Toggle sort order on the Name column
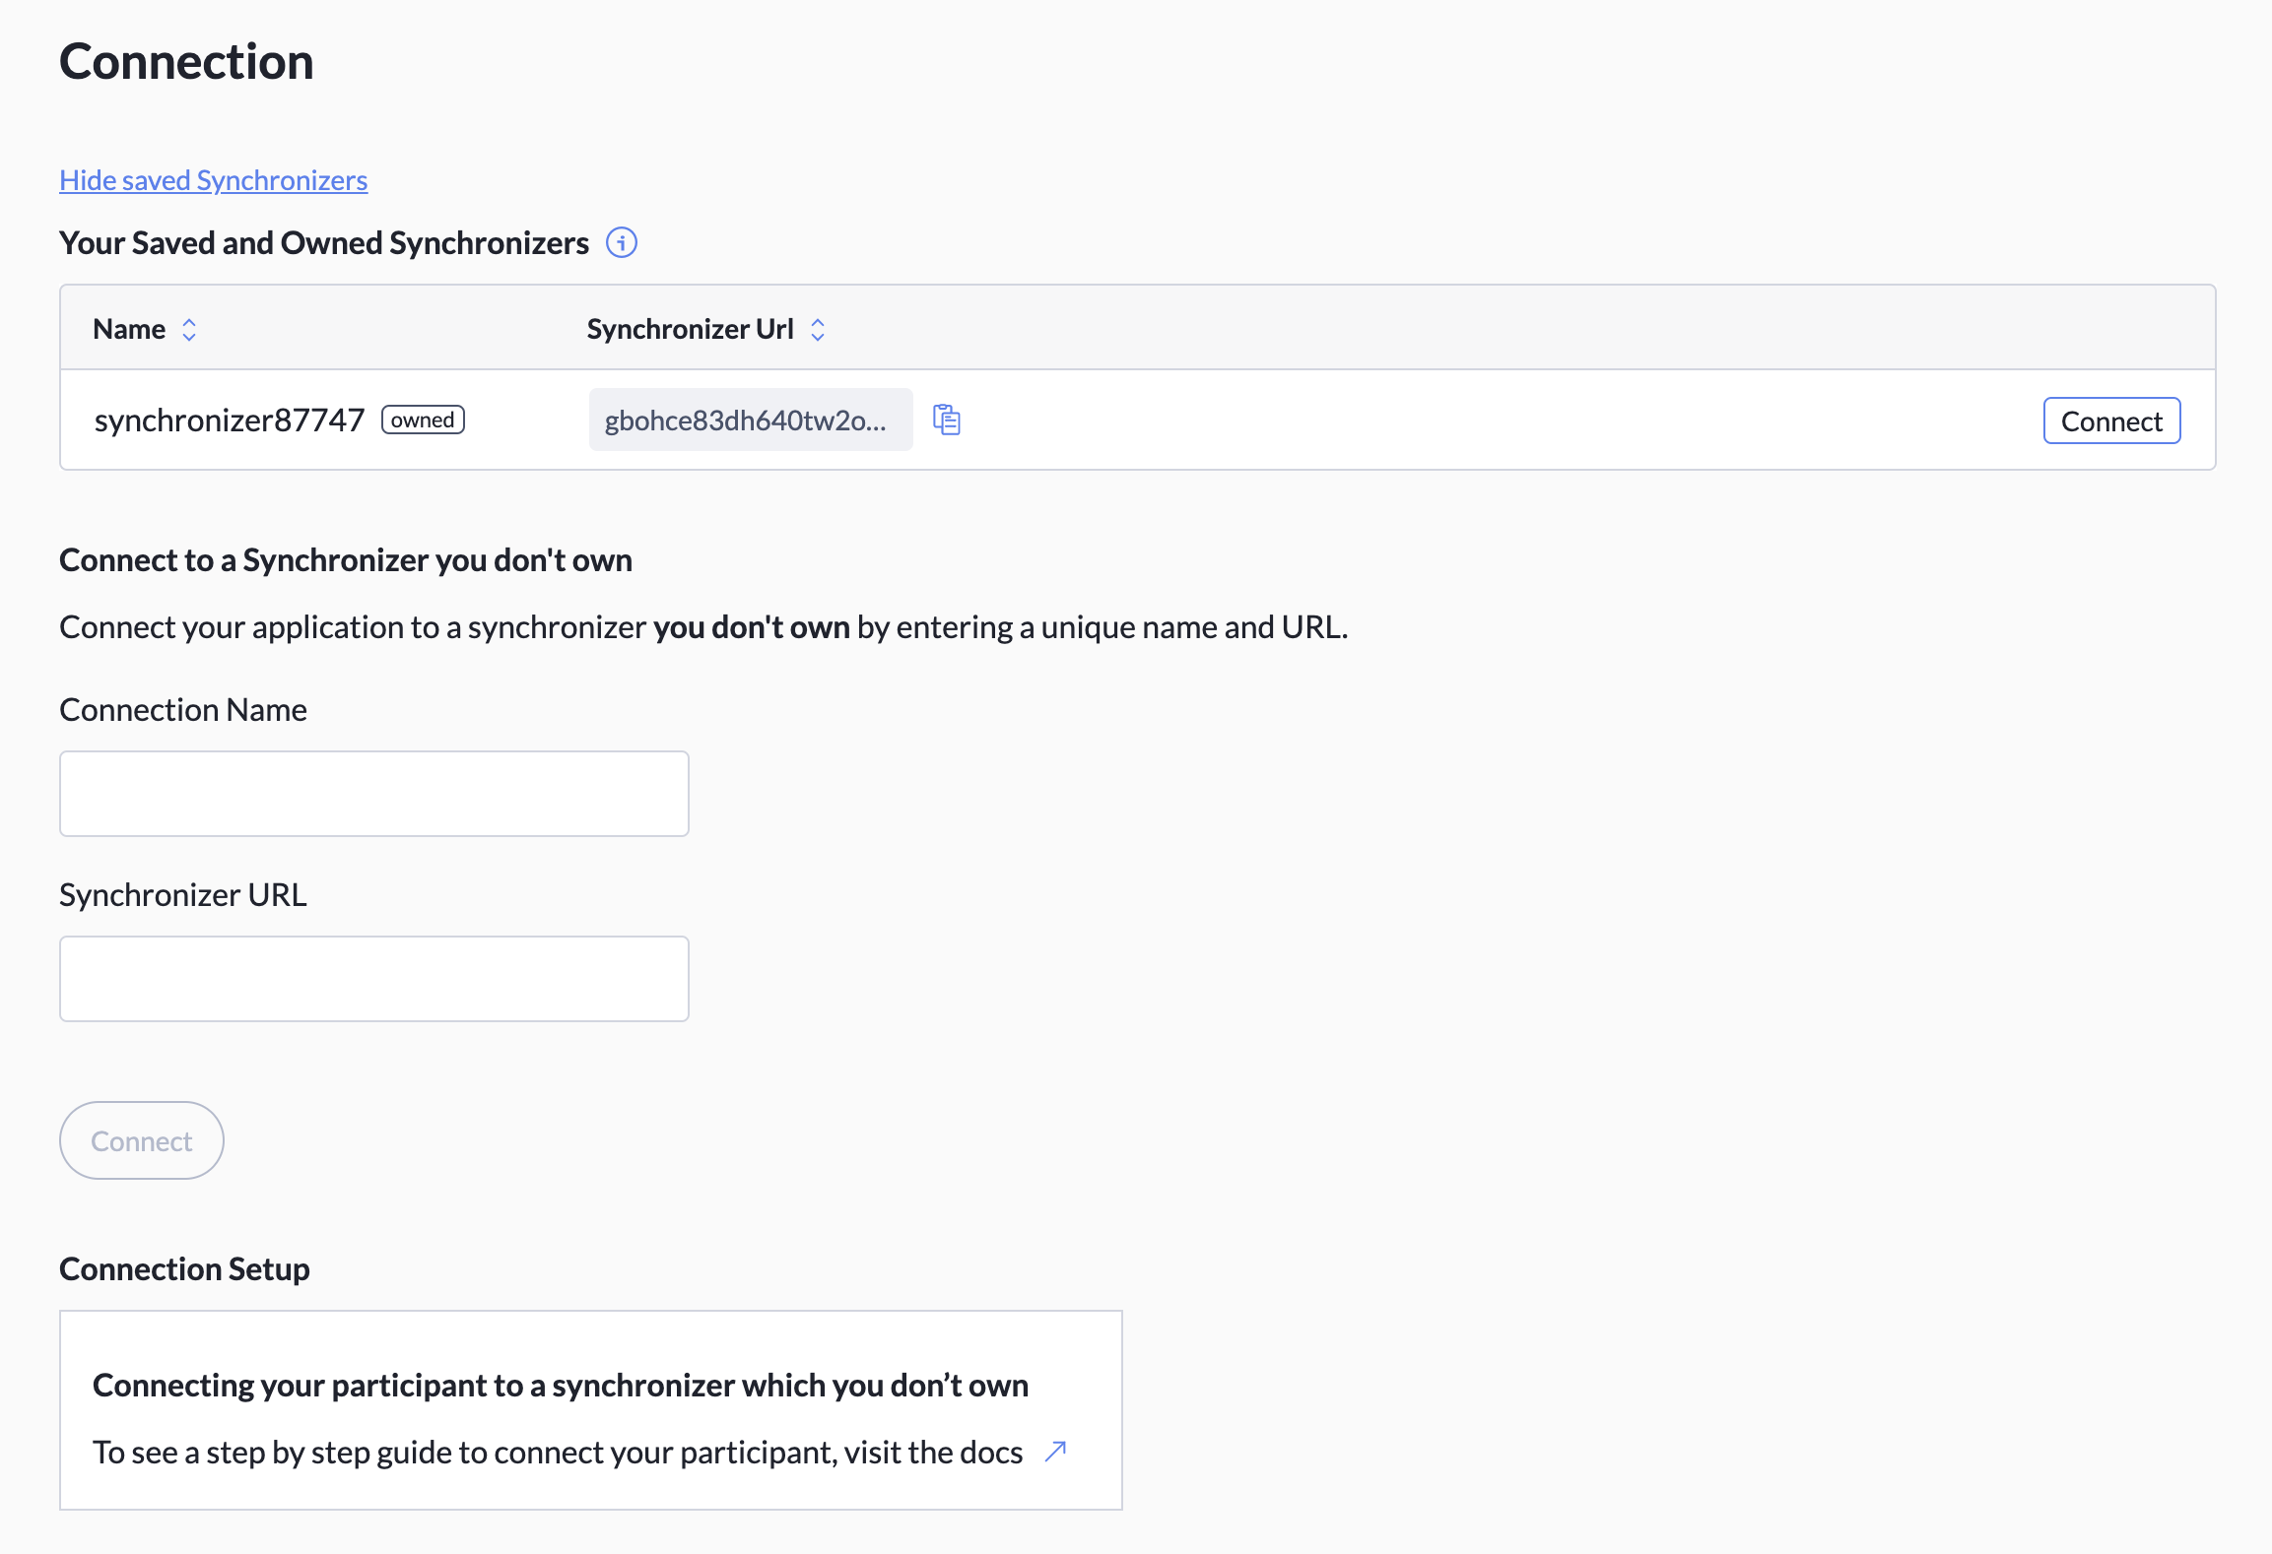 pos(189,328)
